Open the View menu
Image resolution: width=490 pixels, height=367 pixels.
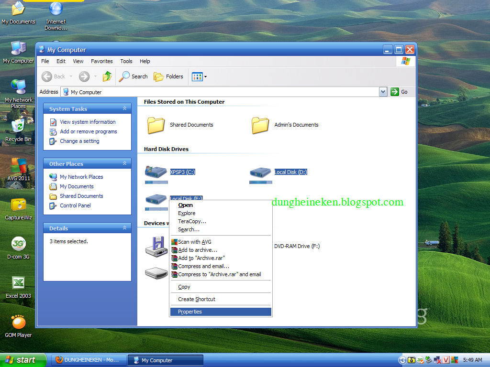click(x=78, y=61)
